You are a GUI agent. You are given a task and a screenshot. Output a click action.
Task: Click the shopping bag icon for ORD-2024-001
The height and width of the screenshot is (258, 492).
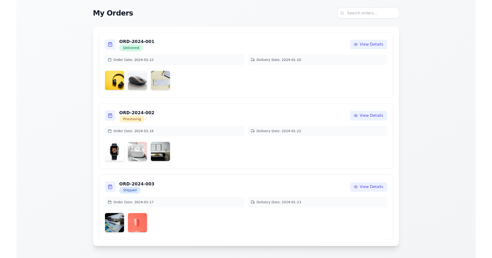(110, 44)
